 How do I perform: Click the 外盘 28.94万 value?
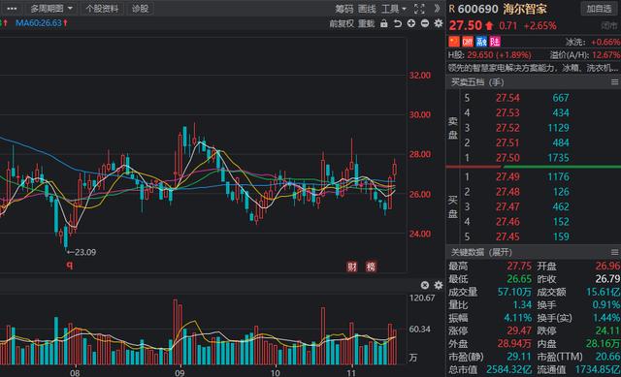(514, 344)
